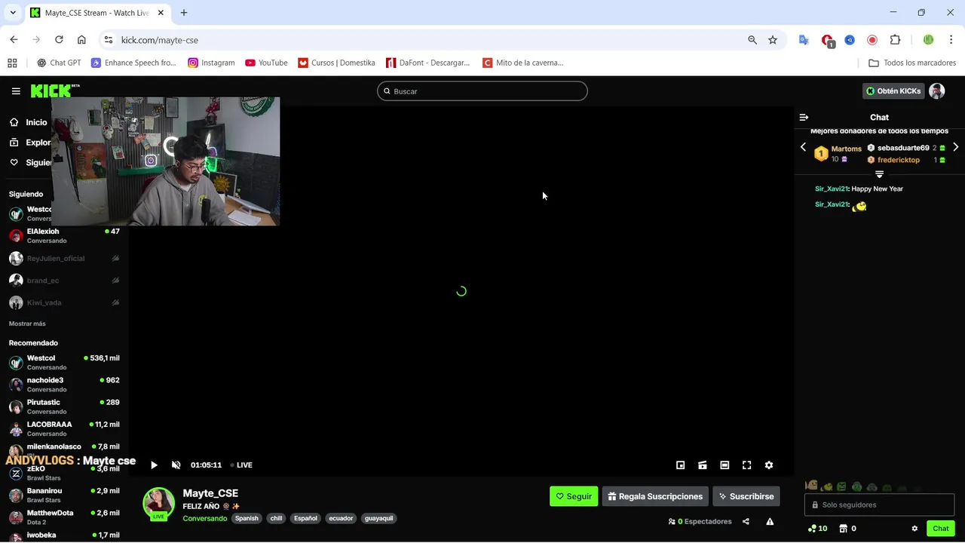Viewport: 965px width, 543px height.
Task: Open LACOBRAAA recommended channel
Action: click(x=64, y=428)
